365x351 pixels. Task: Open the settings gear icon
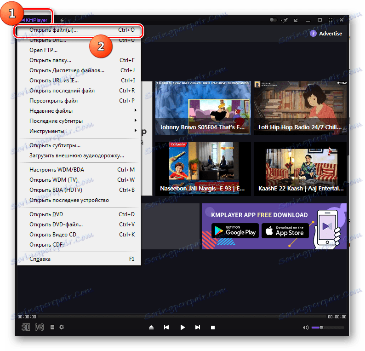62,327
